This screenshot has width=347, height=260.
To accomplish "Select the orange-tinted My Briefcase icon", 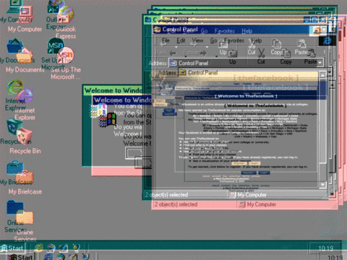I will (x=25, y=177).
